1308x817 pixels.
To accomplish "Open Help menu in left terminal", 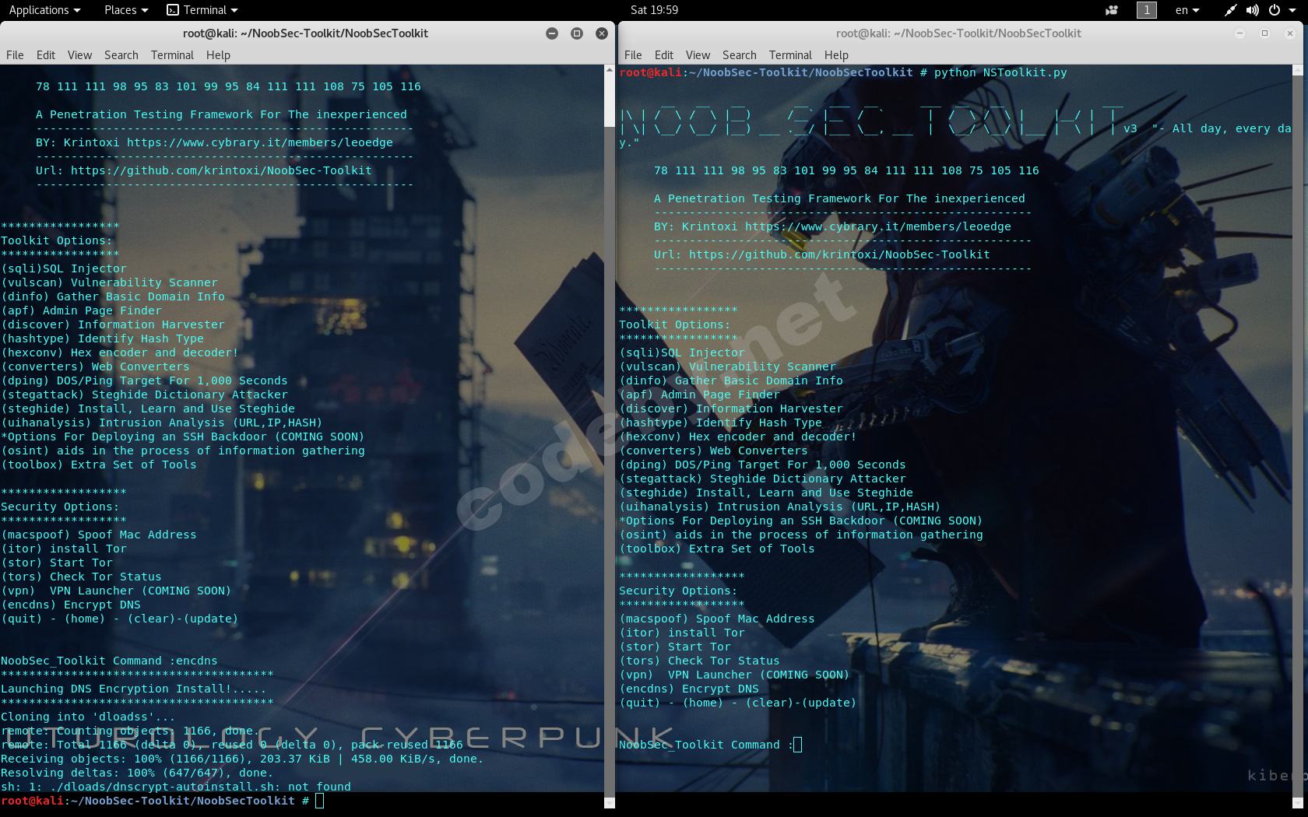I will coord(218,55).
